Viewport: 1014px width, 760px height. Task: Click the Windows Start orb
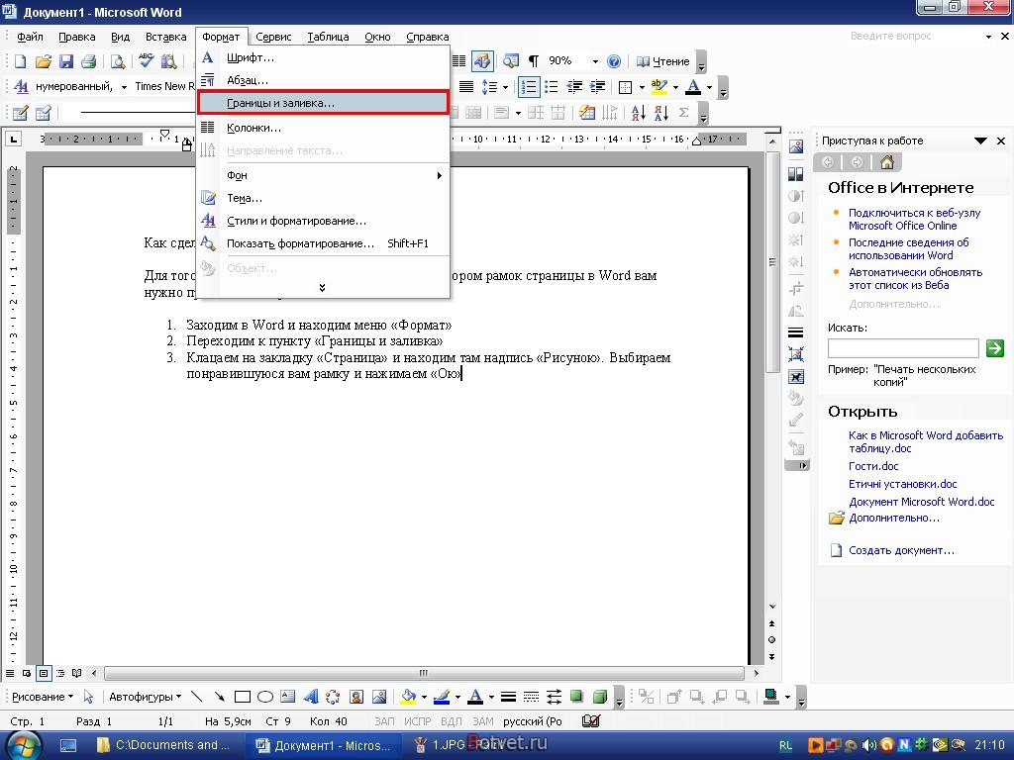[x=24, y=744]
